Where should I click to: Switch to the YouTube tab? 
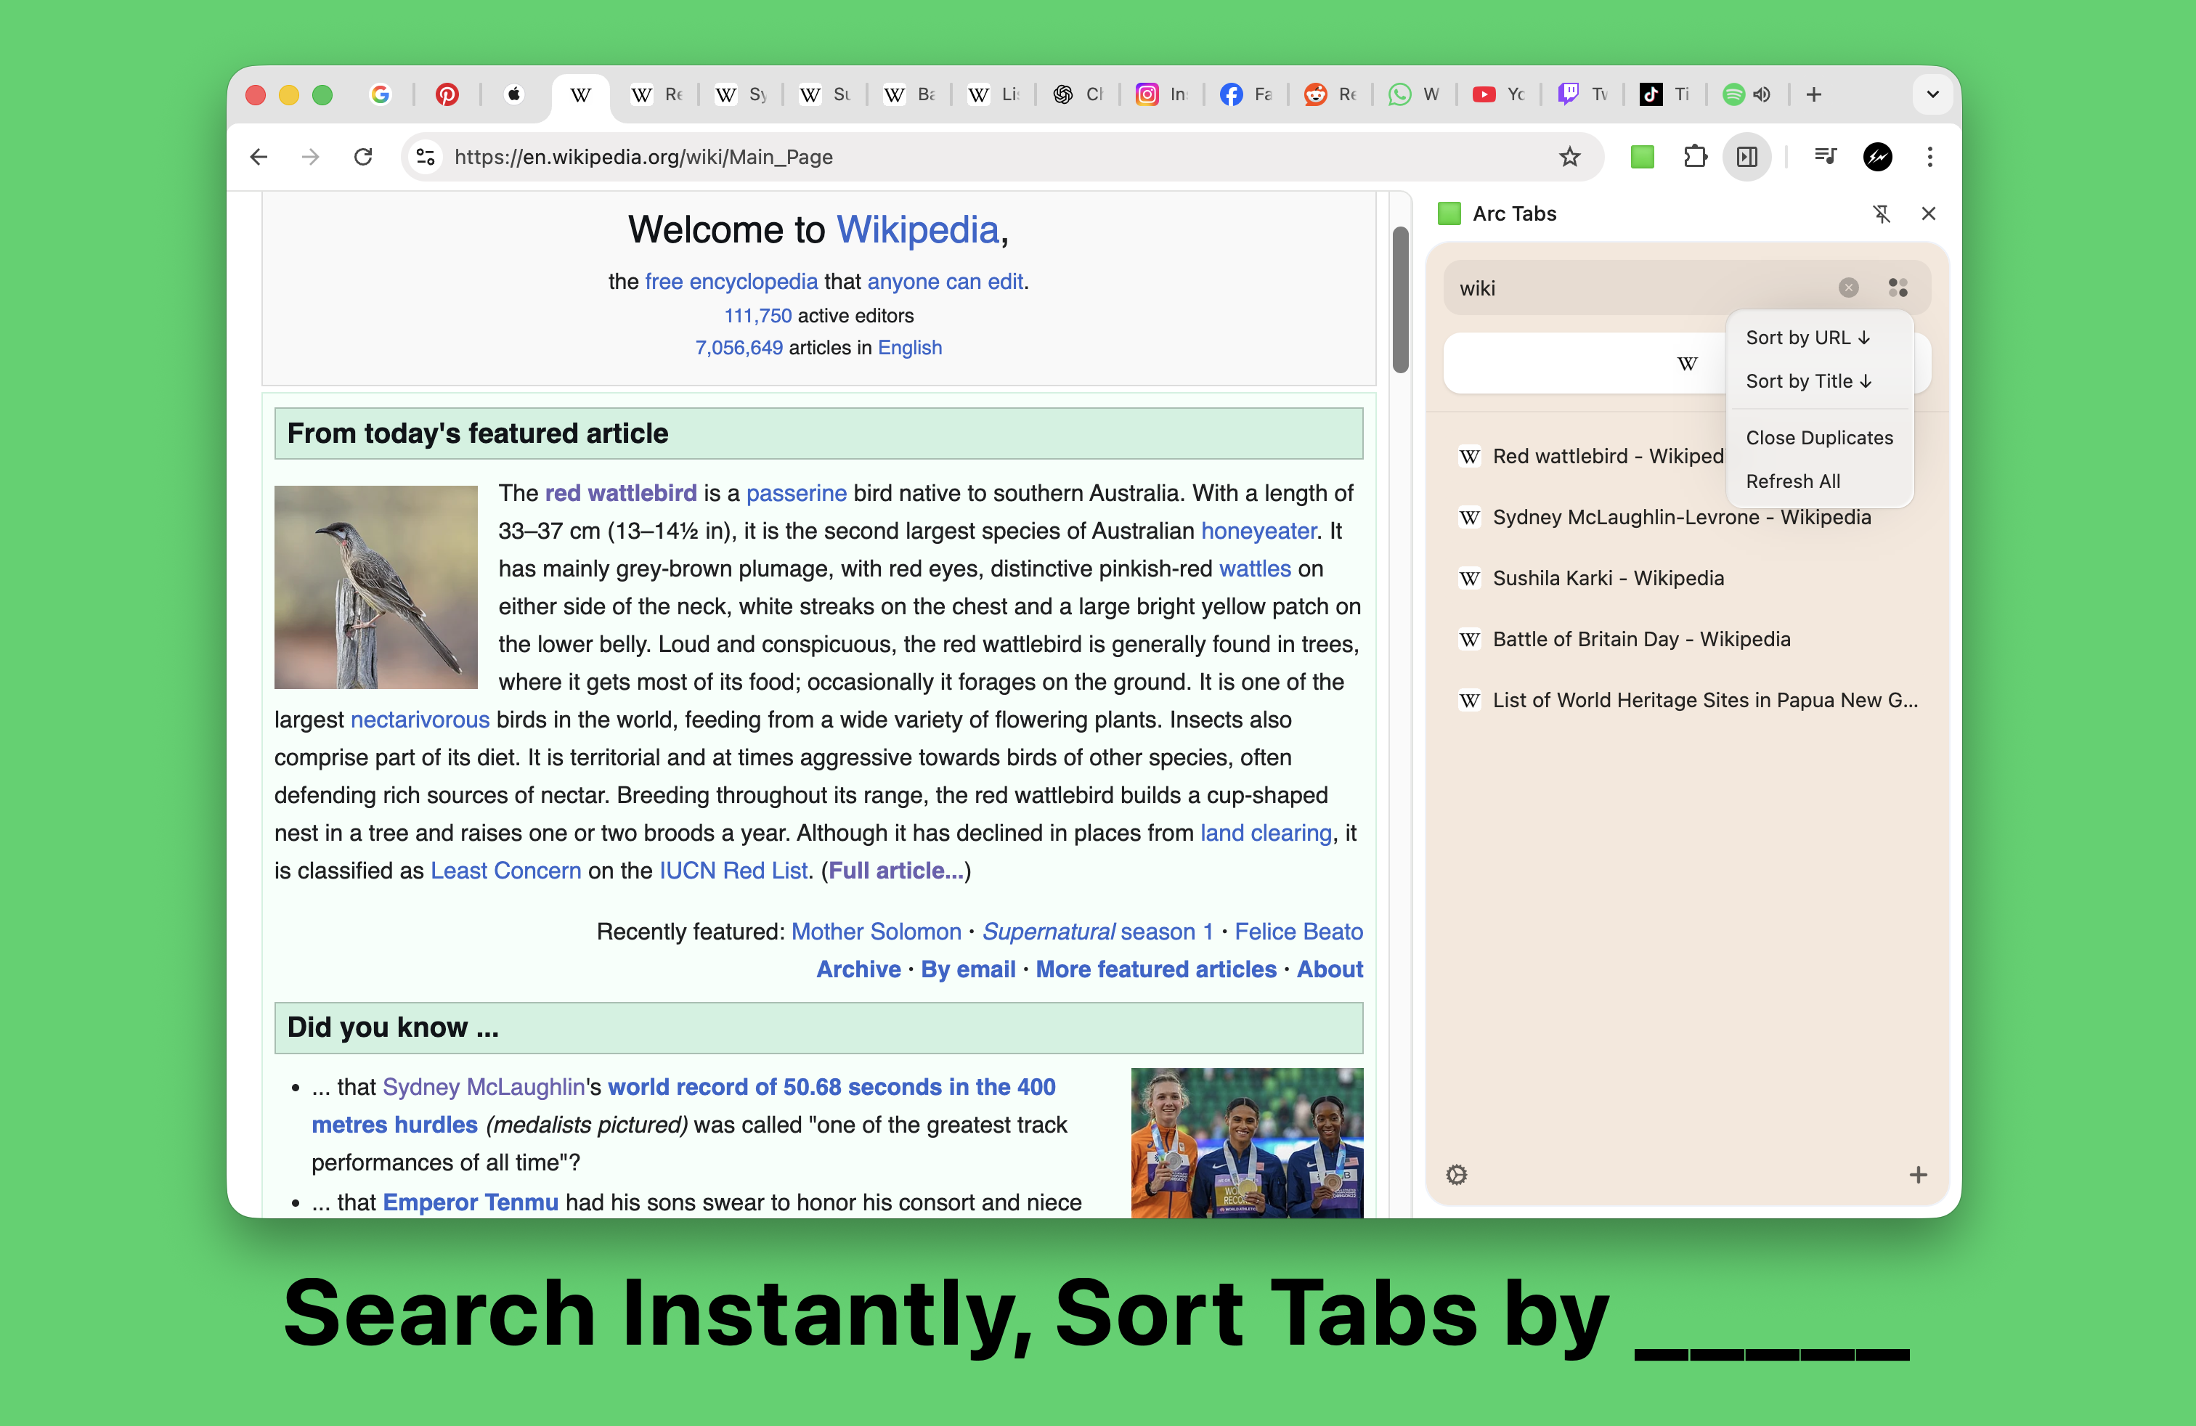coord(1497,94)
